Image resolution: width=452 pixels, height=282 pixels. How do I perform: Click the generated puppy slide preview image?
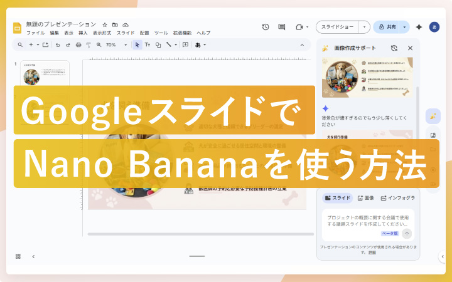click(367, 78)
